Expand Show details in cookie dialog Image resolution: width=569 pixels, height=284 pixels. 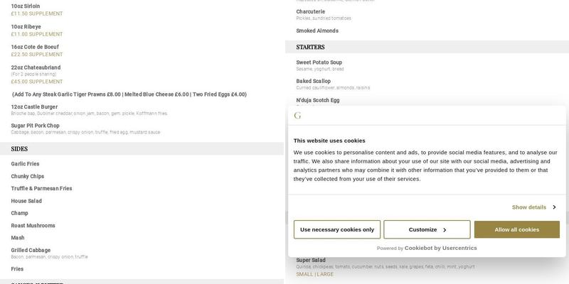pos(529,207)
